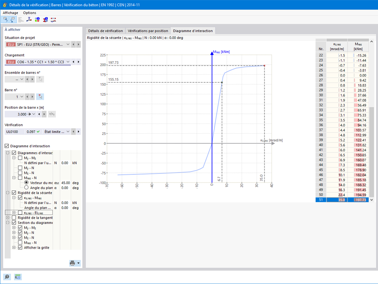378x284 pixels.
Task: Select table row number 51
Action: 342,200
